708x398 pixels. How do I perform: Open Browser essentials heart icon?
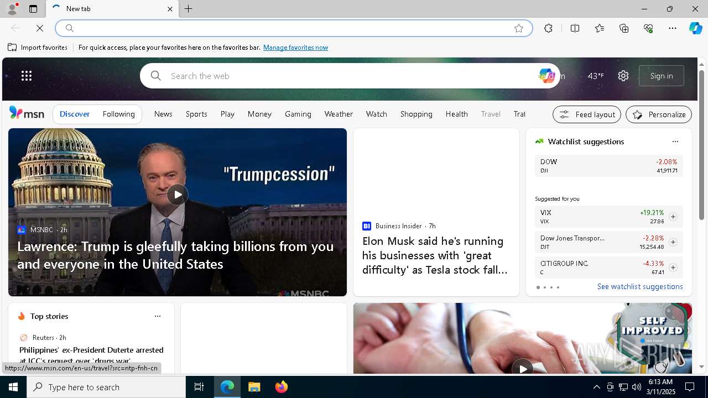pyautogui.click(x=648, y=28)
